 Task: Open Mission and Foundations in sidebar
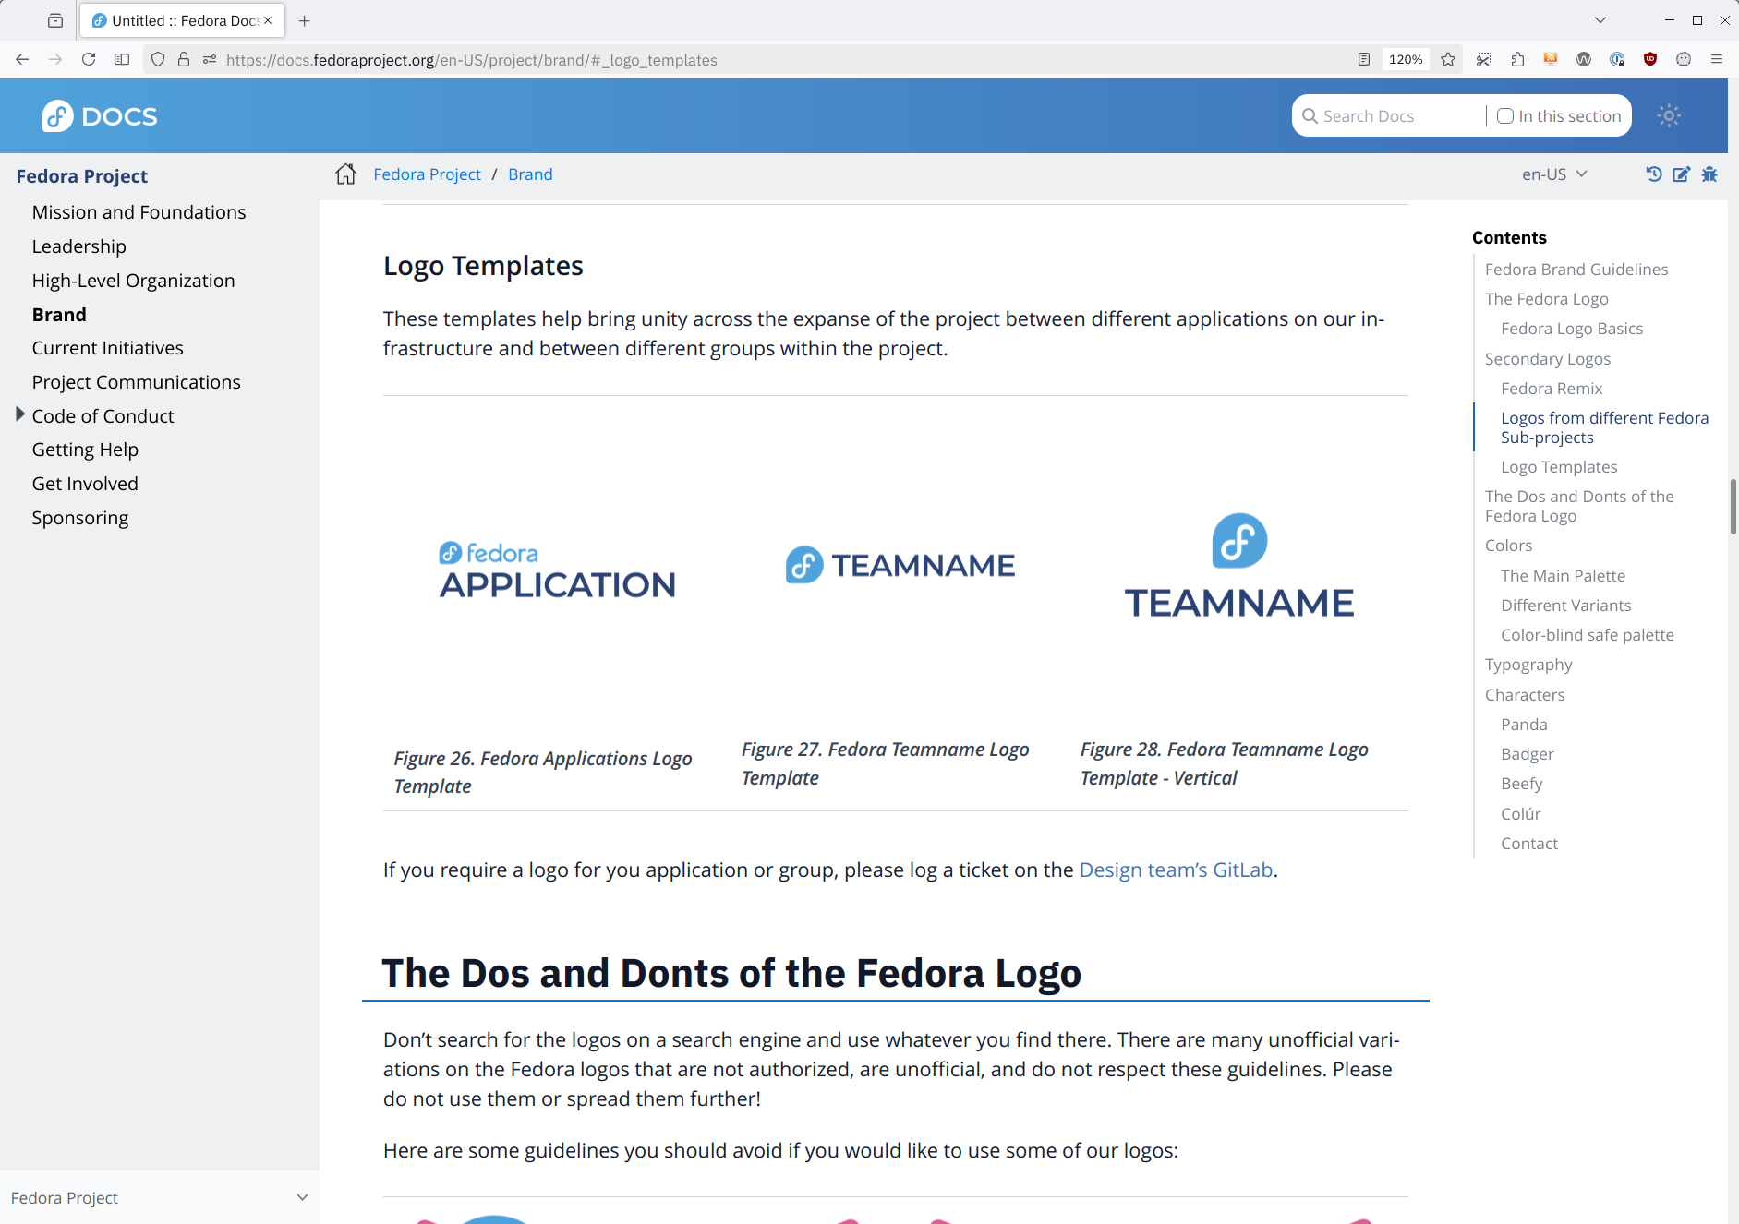139,212
